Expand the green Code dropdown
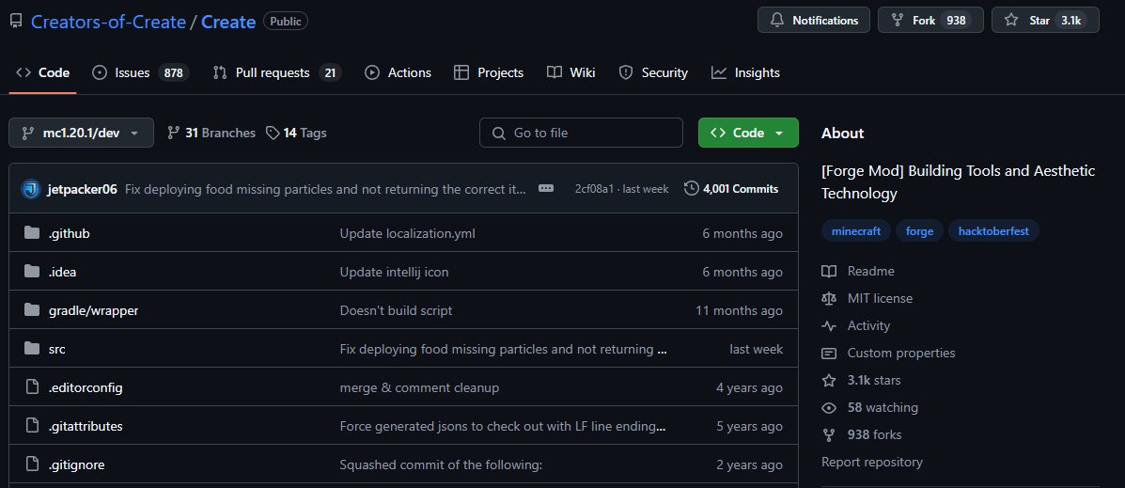Screen dimensions: 1125x488 point(748,134)
